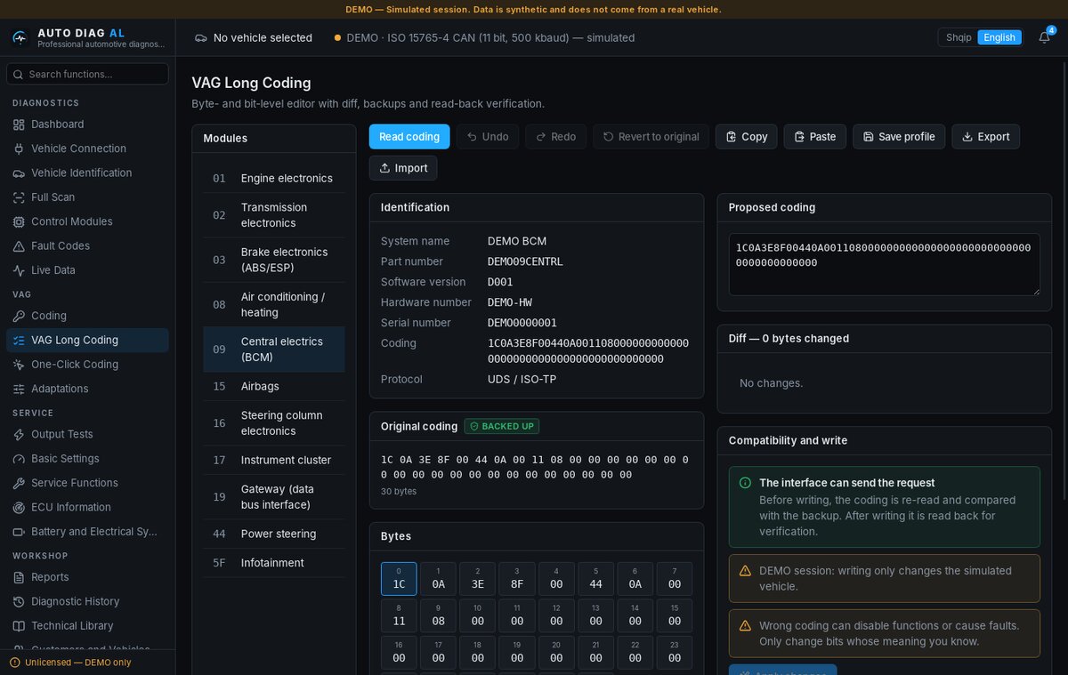
Task: Click the Reports document icon
Action: (19, 577)
